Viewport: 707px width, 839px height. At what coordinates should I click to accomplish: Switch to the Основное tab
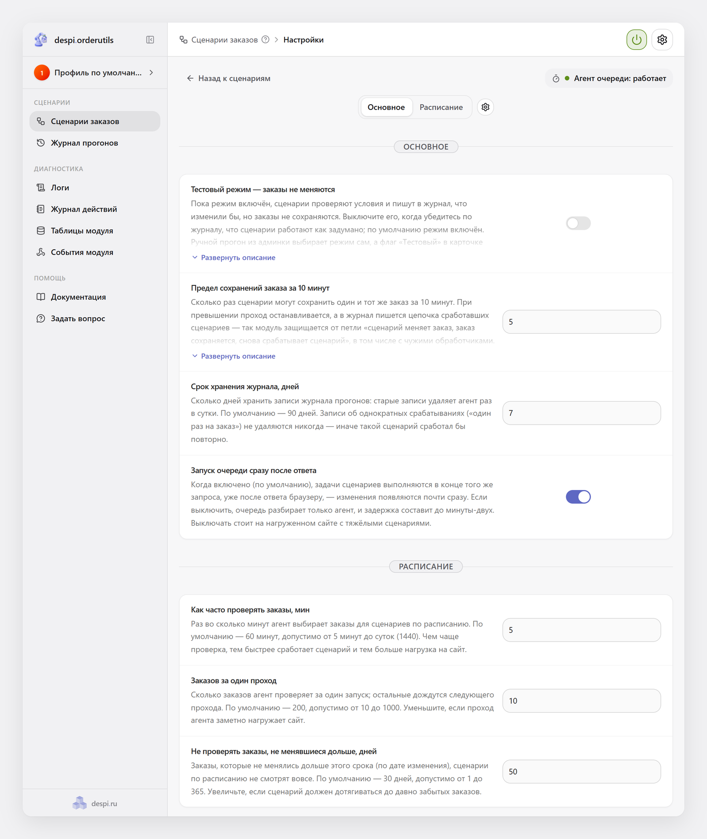(386, 107)
